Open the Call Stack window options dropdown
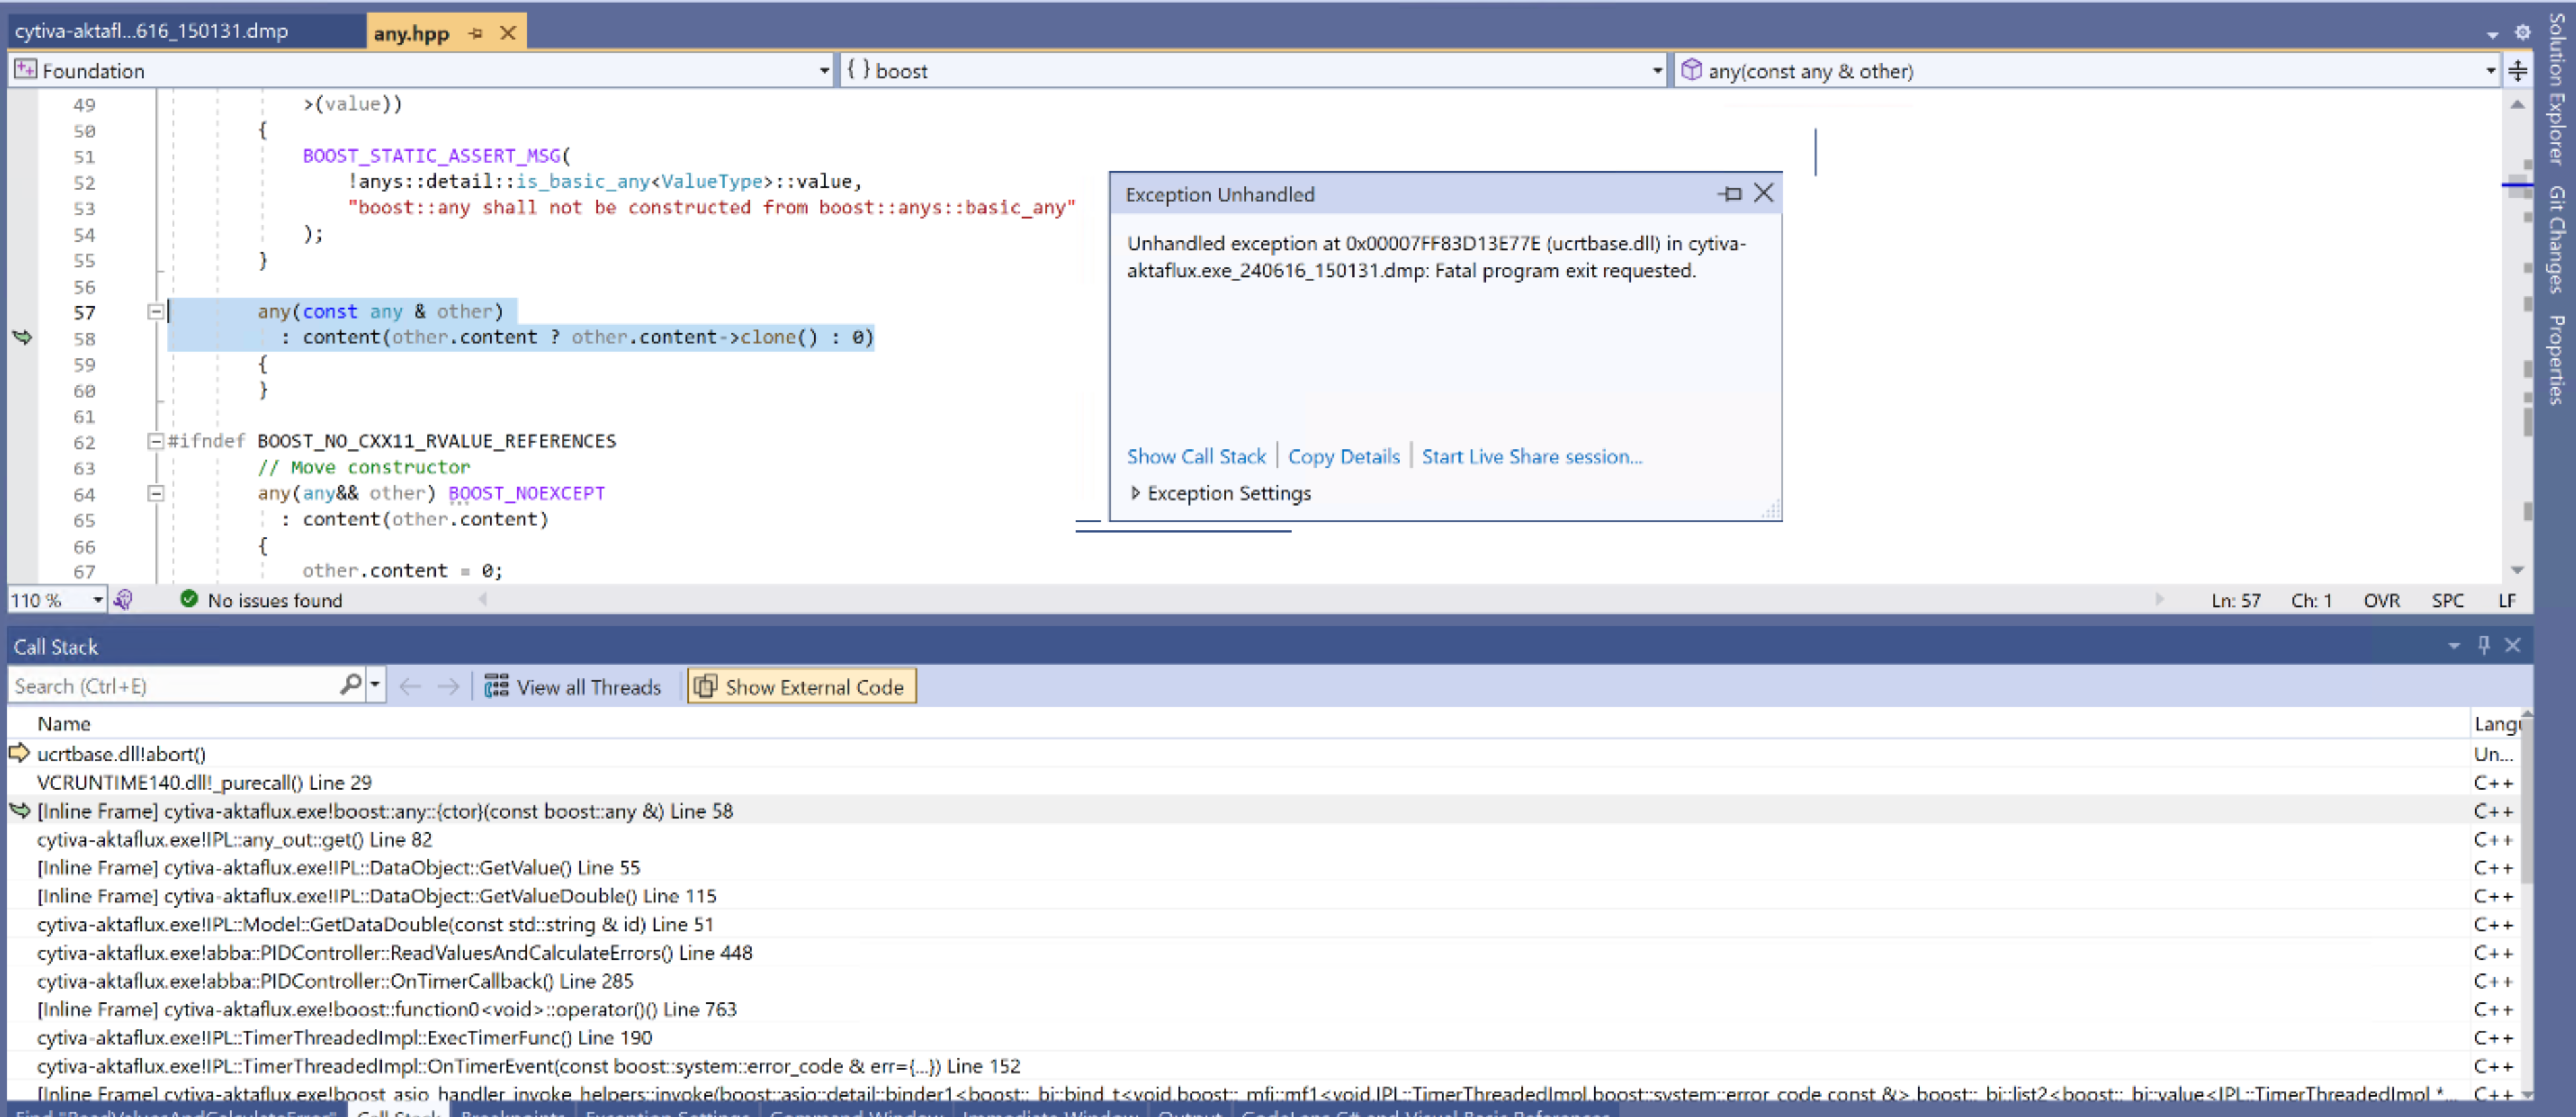The height and width of the screenshot is (1117, 2576). click(x=2453, y=647)
